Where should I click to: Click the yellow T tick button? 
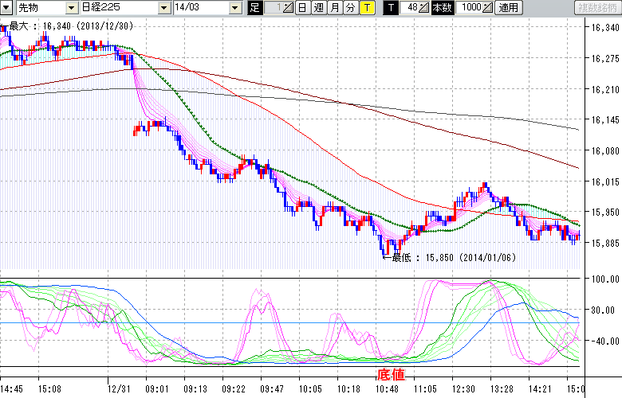tap(366, 8)
